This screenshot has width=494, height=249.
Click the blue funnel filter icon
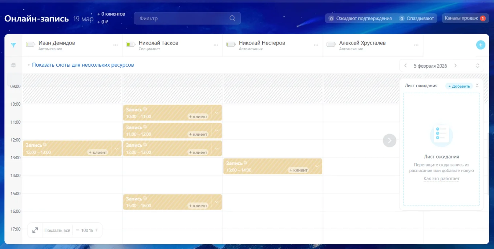13,45
